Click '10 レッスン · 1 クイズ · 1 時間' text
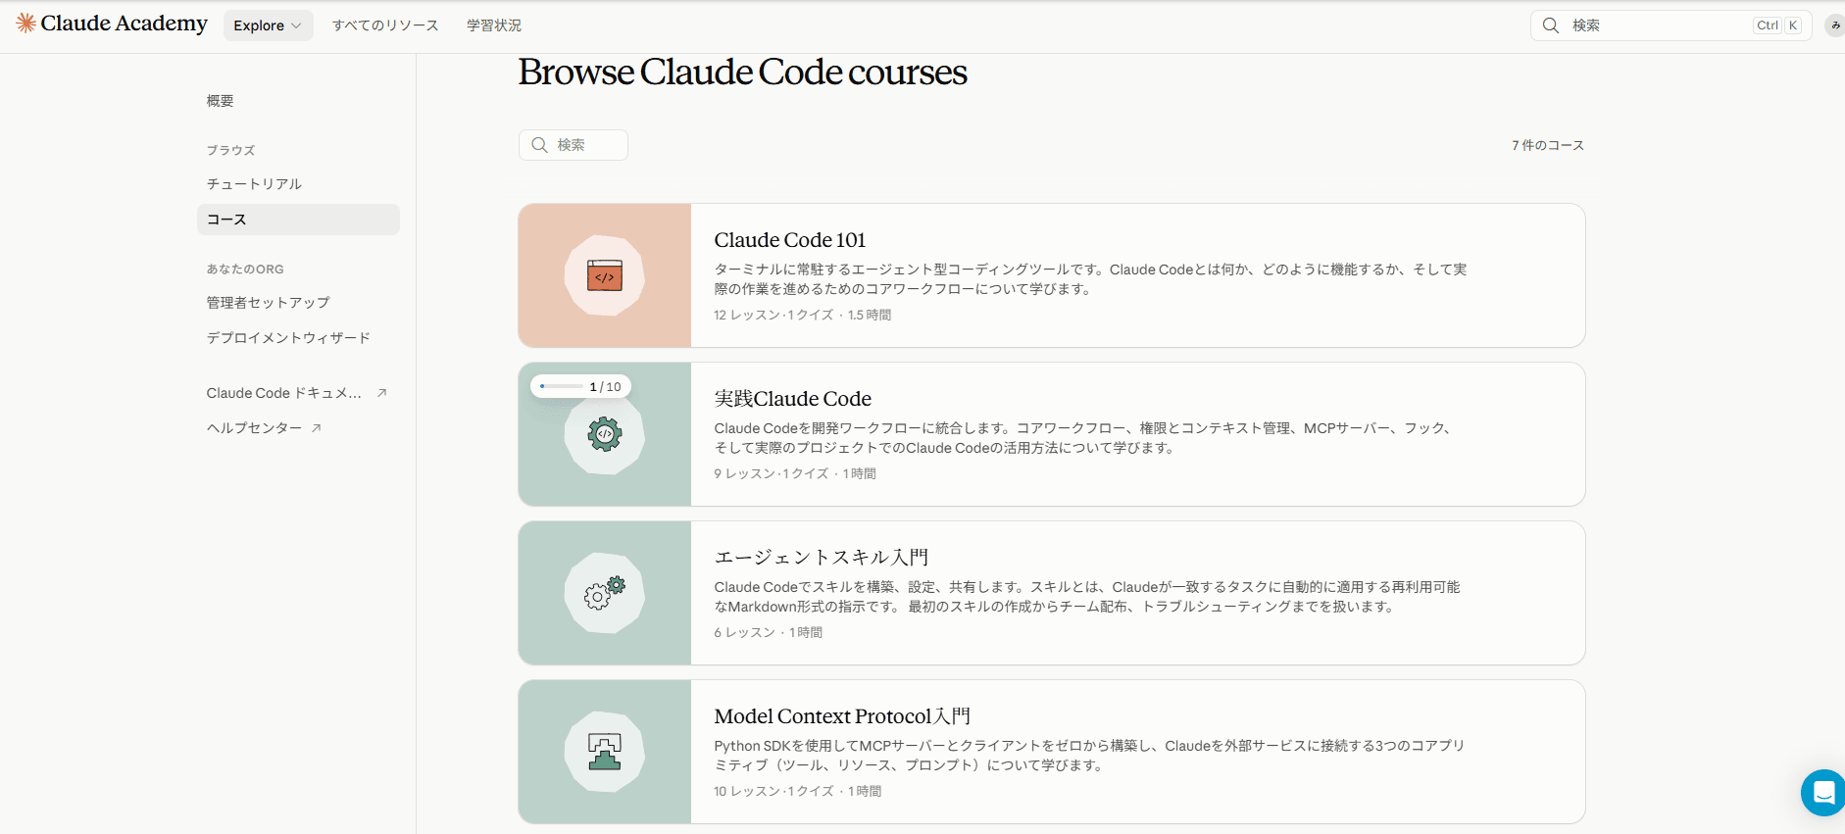Screen dimensions: 1845x834 tap(798, 792)
